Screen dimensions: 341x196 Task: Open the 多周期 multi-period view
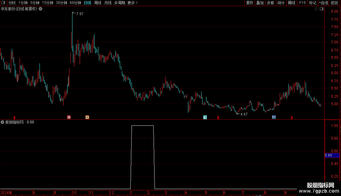coord(120,3)
